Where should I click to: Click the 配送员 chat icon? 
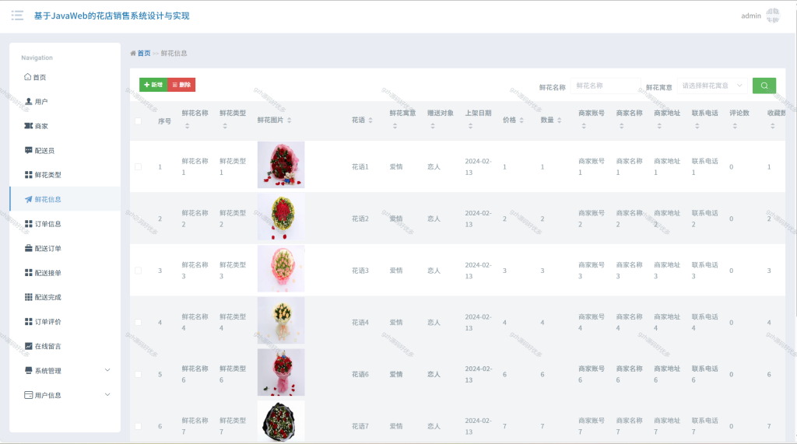(x=29, y=150)
